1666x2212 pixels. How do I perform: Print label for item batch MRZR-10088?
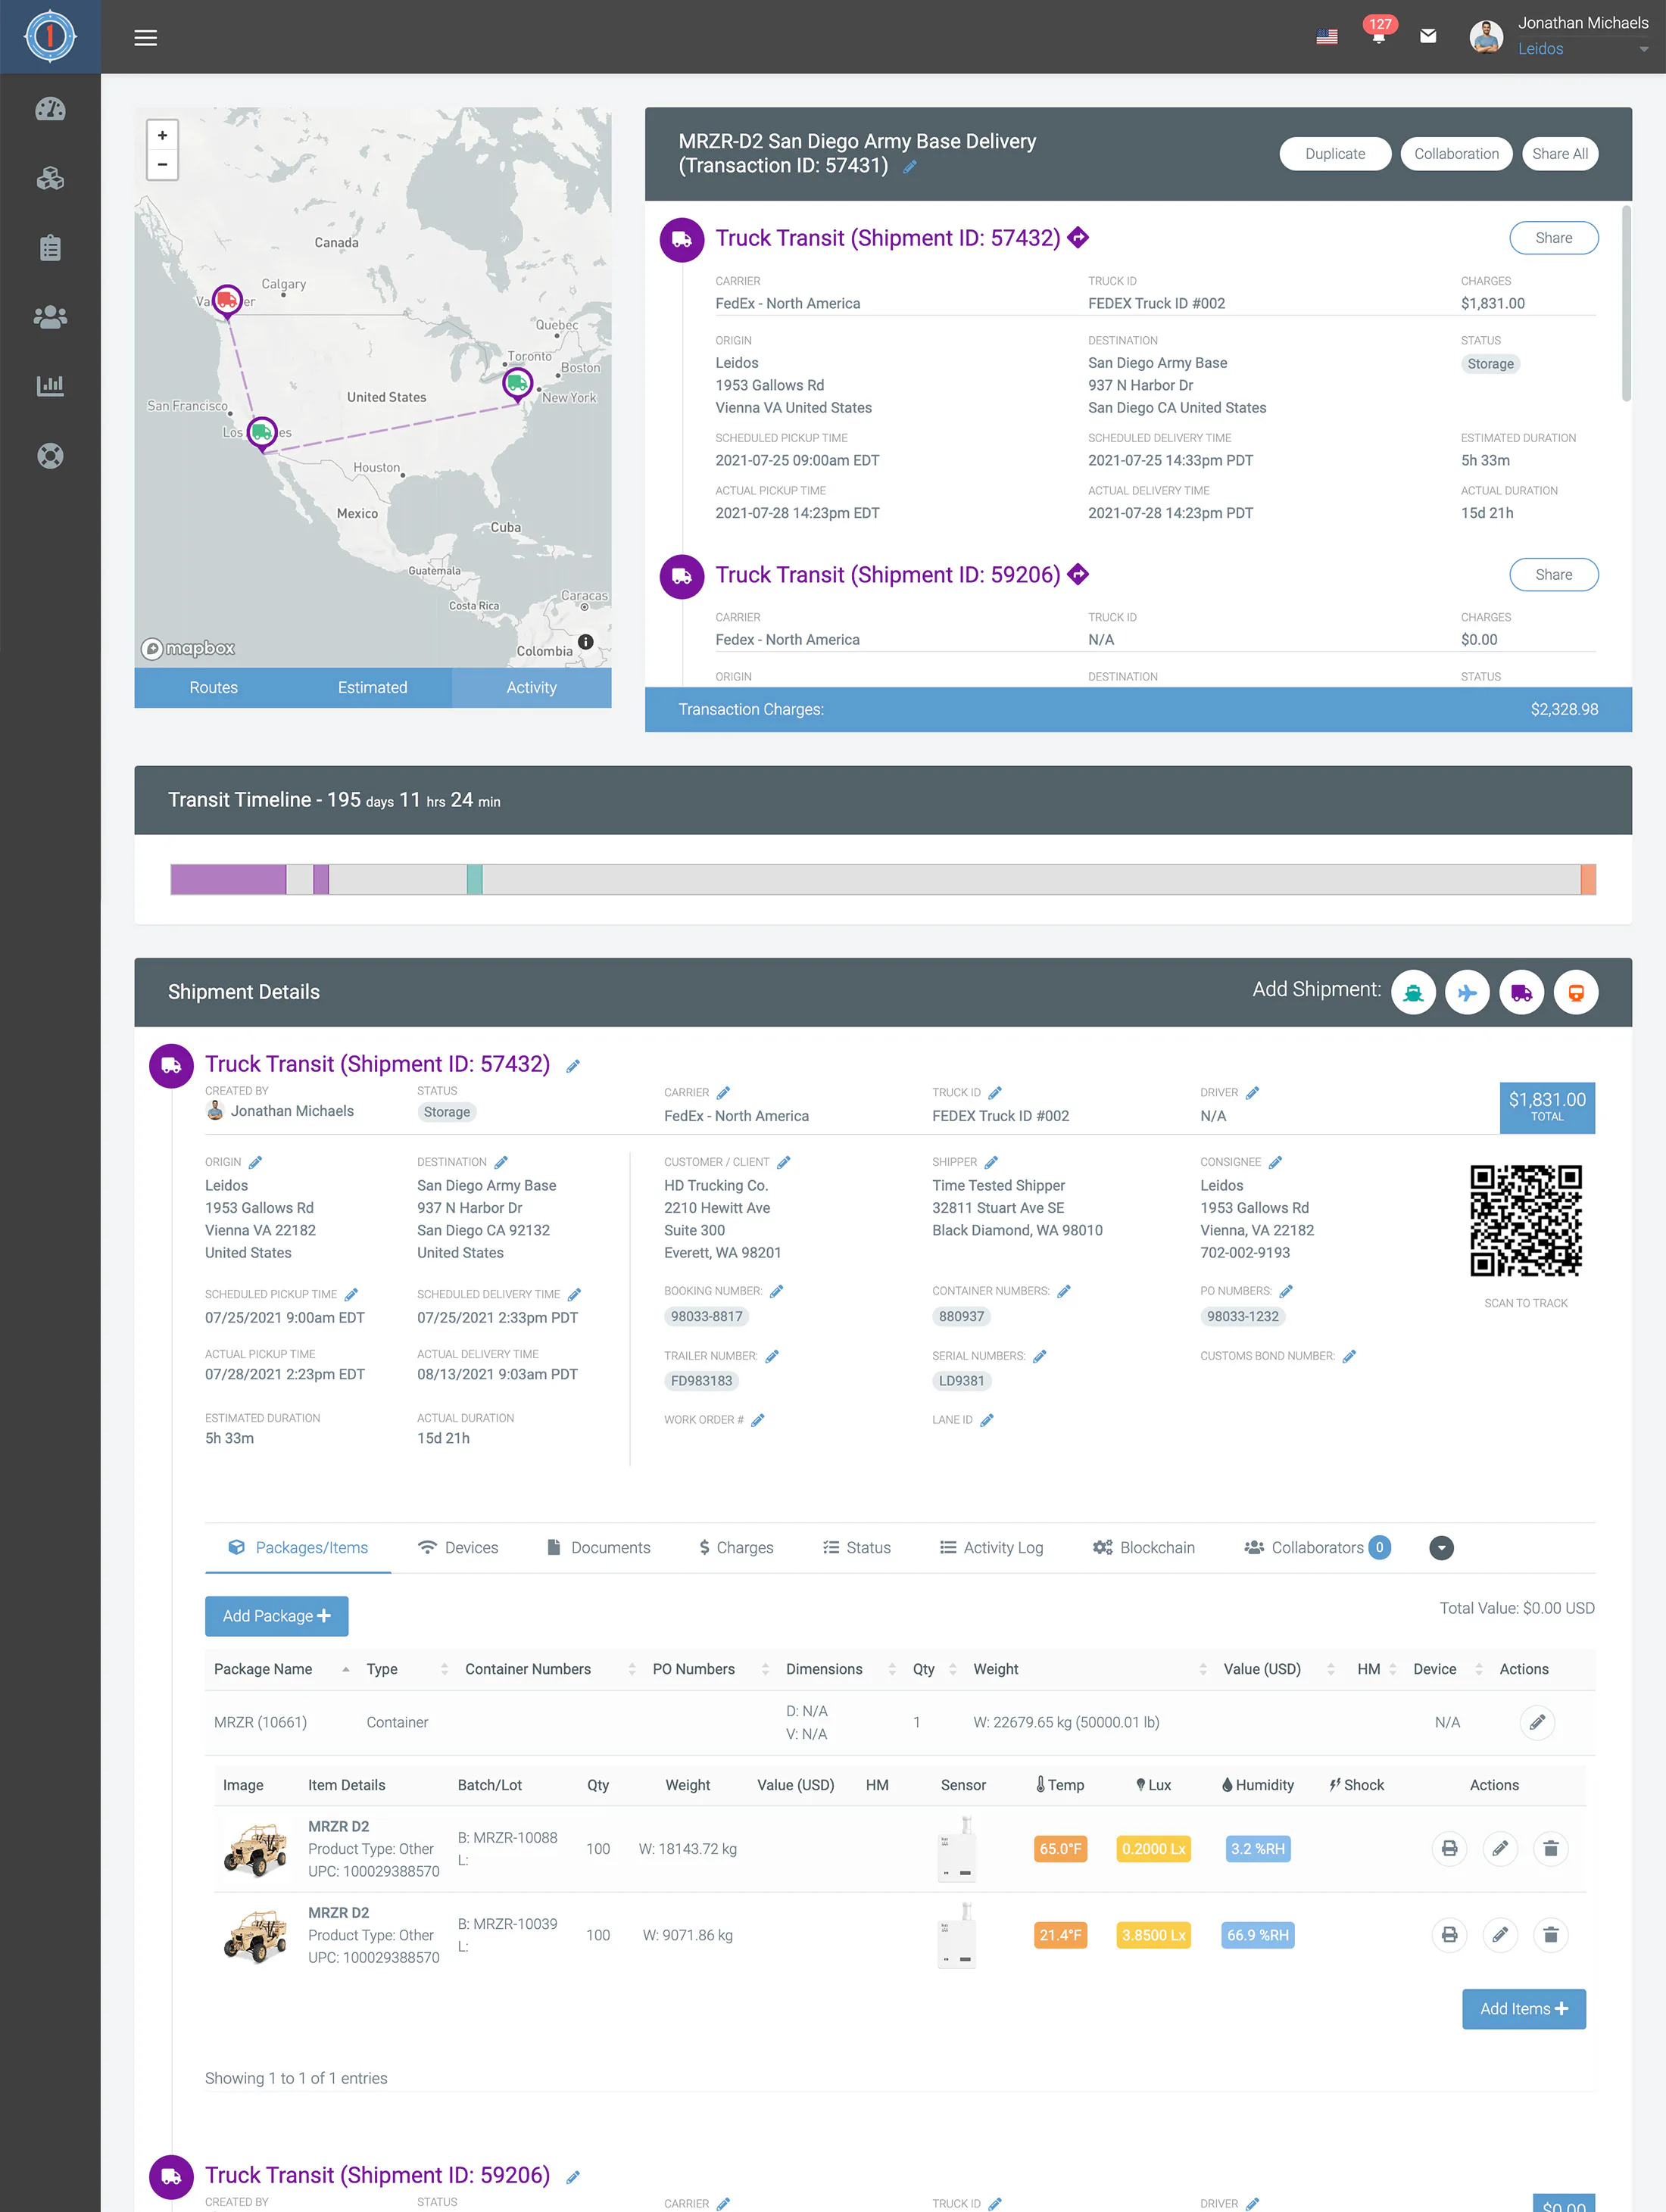[x=1449, y=1849]
